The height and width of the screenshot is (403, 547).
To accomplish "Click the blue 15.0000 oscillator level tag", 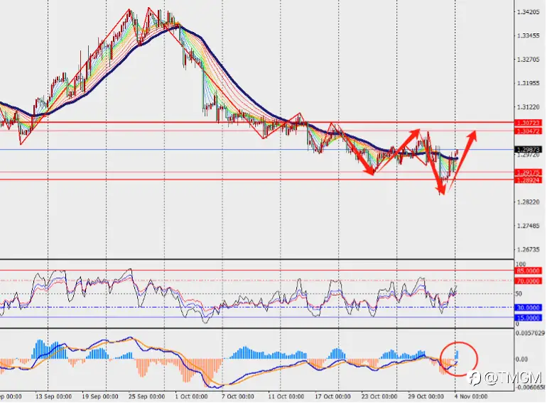I will coord(528,318).
